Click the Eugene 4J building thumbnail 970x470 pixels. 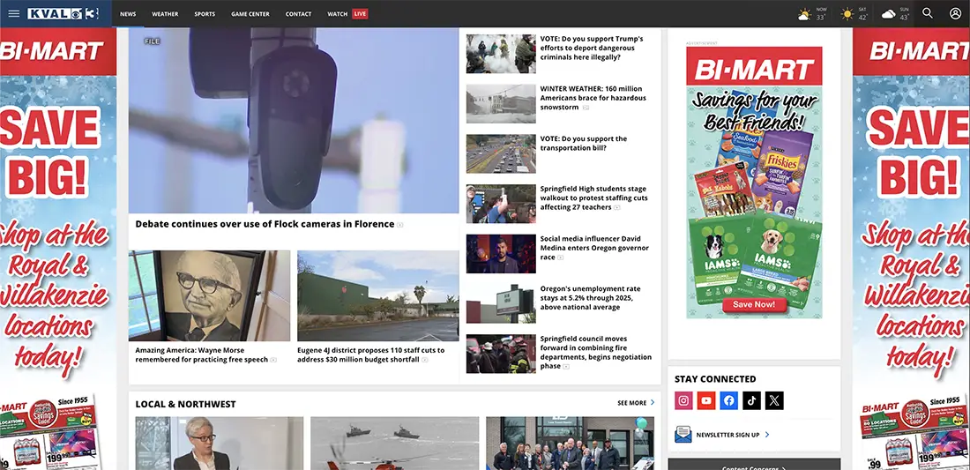pyautogui.click(x=378, y=295)
